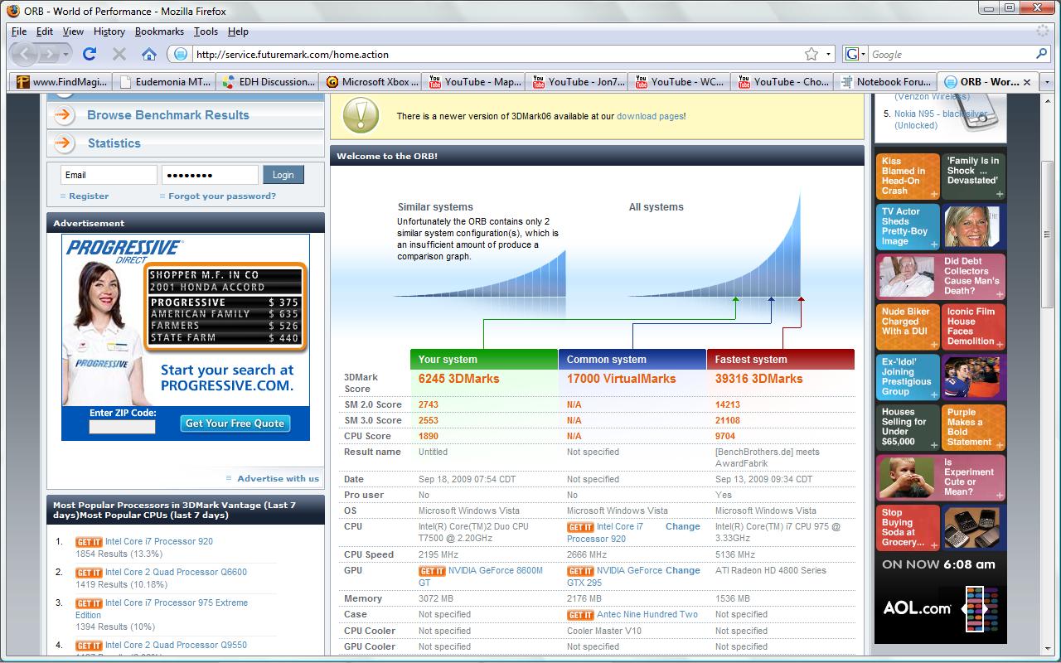Click GET IT badge beside Core 2 Quad Q9550
The image size is (1061, 663).
(x=89, y=646)
